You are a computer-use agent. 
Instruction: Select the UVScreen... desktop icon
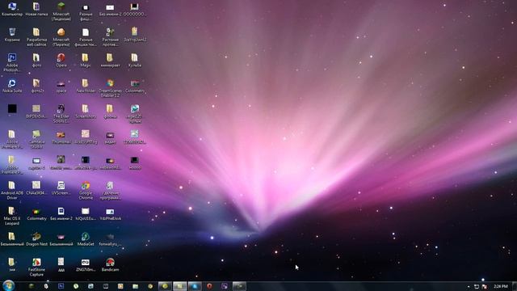tap(61, 188)
